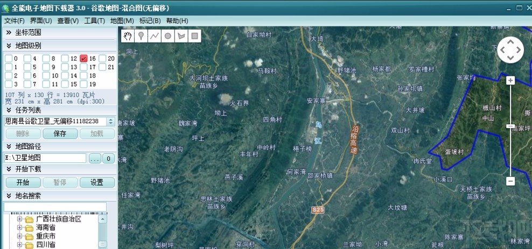Open the 工具(T) menu

(x=94, y=20)
